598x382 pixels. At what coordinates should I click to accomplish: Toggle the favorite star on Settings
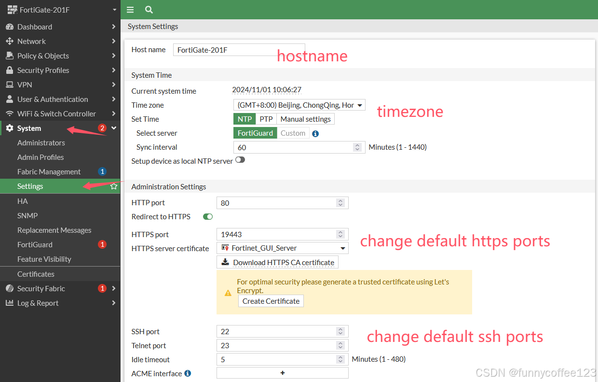pyautogui.click(x=114, y=186)
